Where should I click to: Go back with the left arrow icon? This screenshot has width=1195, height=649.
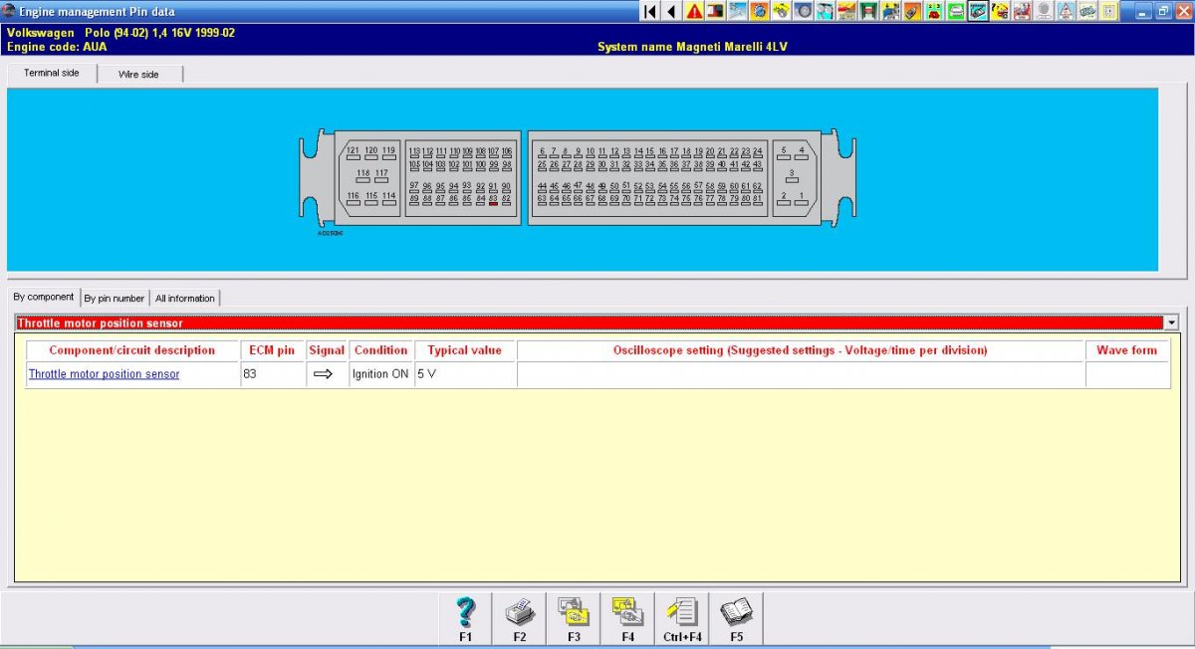point(671,11)
